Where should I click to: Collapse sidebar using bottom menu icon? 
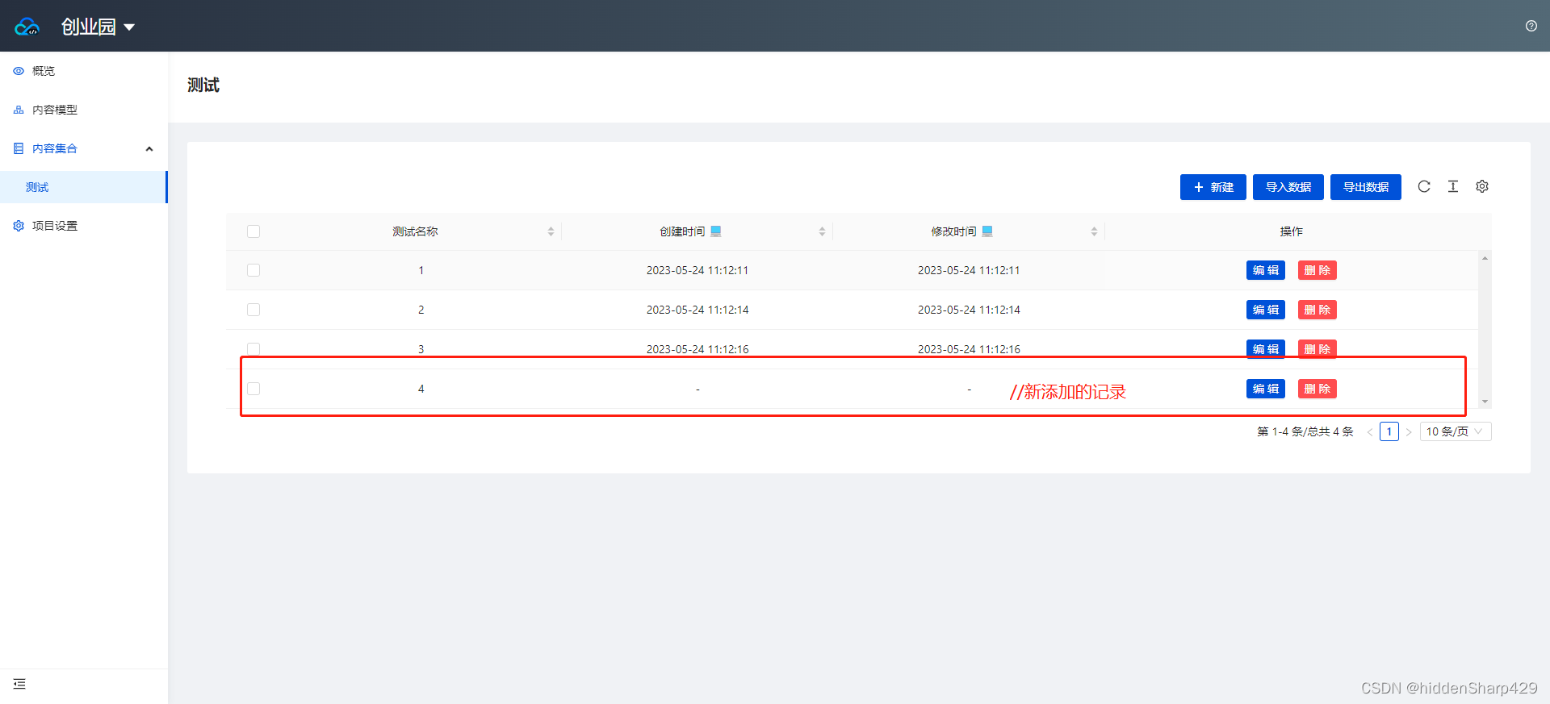[x=19, y=684]
